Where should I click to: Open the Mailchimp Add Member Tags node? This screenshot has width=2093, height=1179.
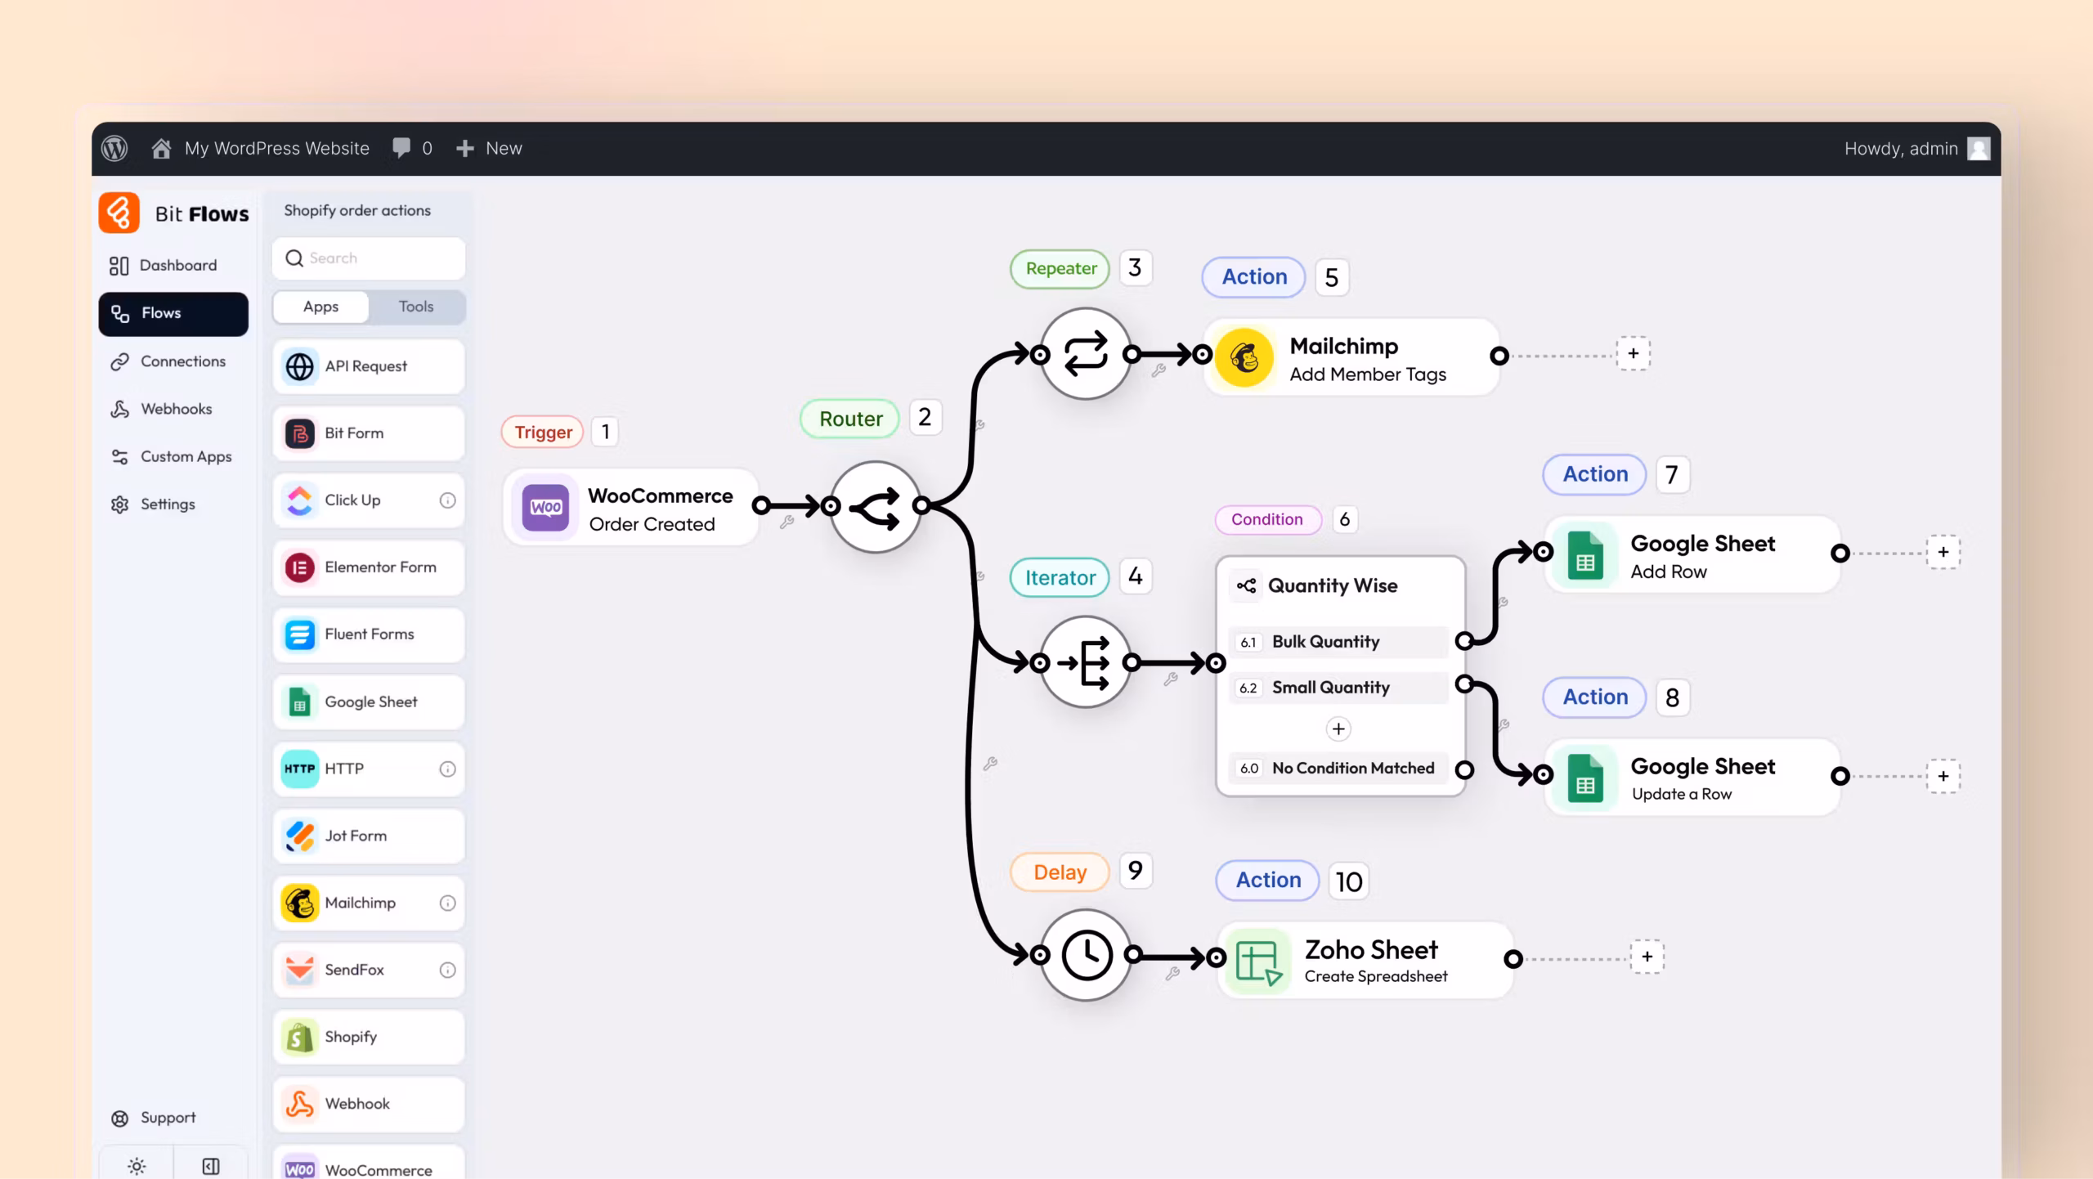click(x=1351, y=357)
